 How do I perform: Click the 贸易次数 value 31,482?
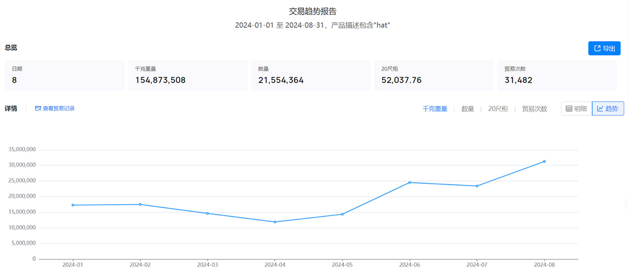(519, 80)
